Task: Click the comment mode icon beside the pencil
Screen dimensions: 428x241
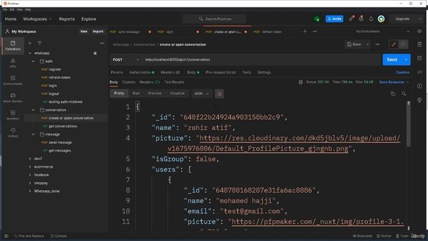Action: click(403, 44)
